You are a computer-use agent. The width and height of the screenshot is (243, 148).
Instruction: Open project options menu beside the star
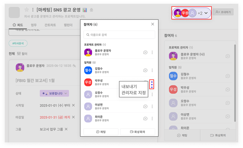click(33, 10)
